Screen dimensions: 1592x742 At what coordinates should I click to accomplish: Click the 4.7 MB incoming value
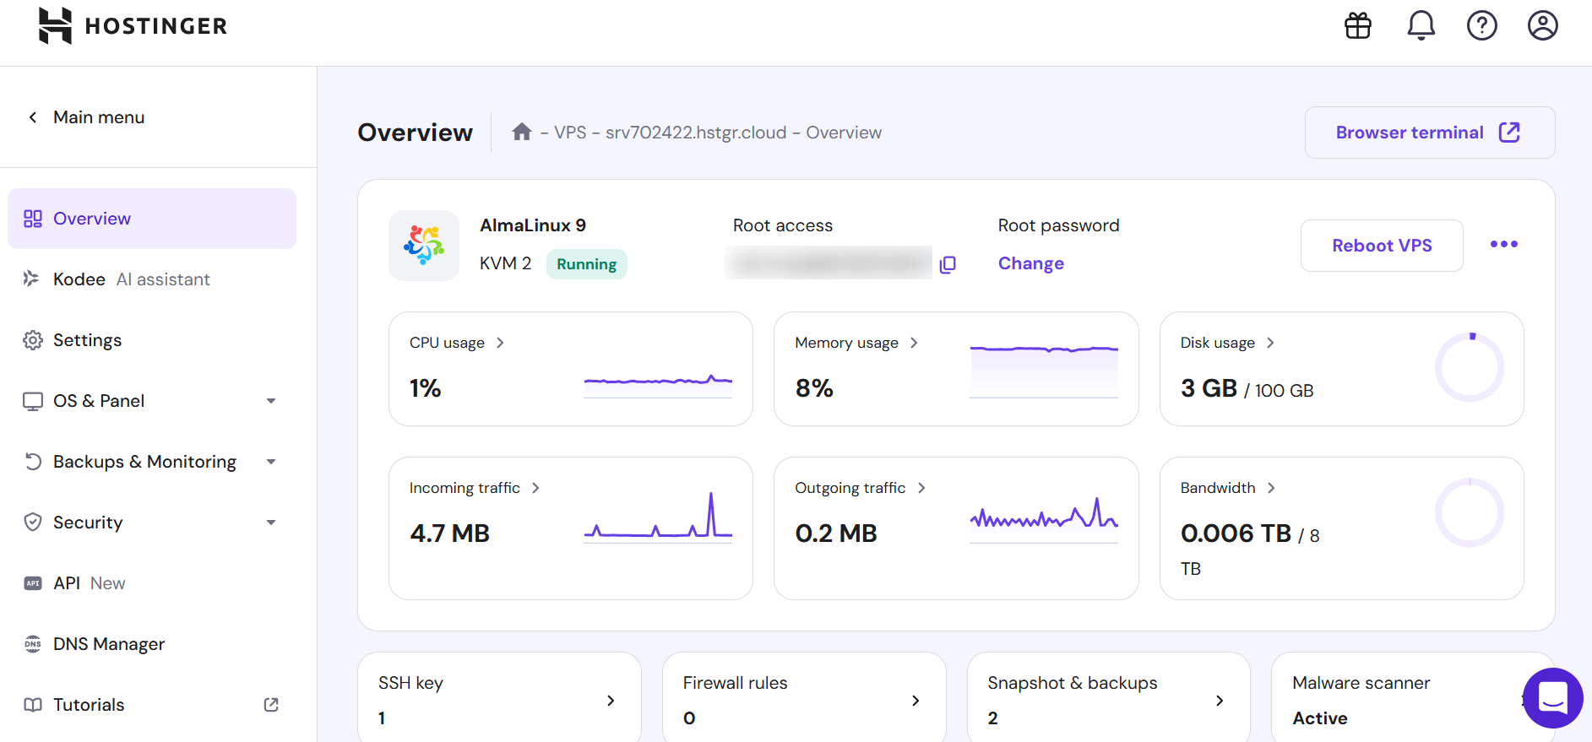449,533
